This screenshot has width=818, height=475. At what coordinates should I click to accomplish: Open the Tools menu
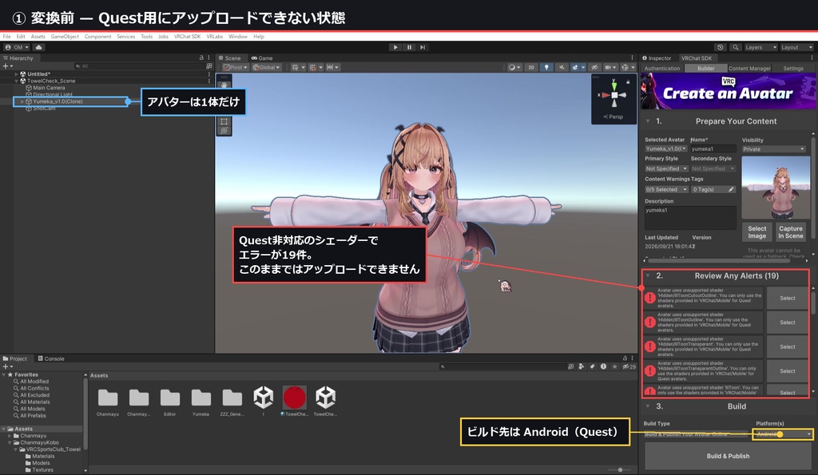(x=147, y=37)
